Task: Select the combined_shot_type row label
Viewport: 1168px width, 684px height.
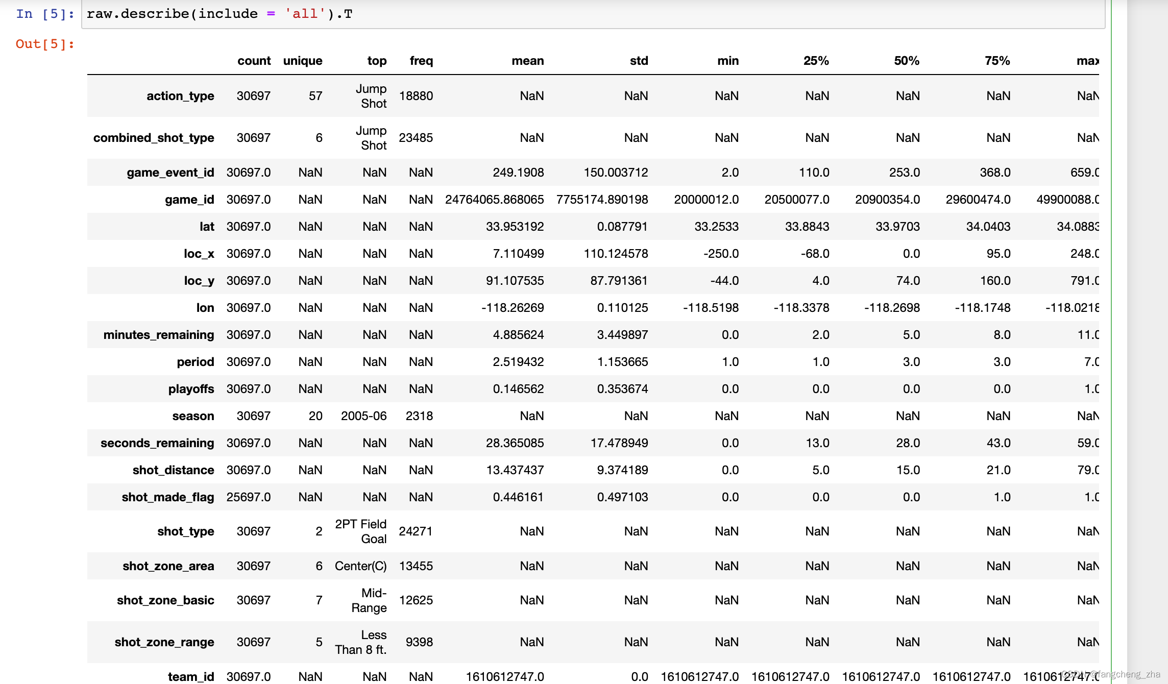Action: [x=154, y=138]
